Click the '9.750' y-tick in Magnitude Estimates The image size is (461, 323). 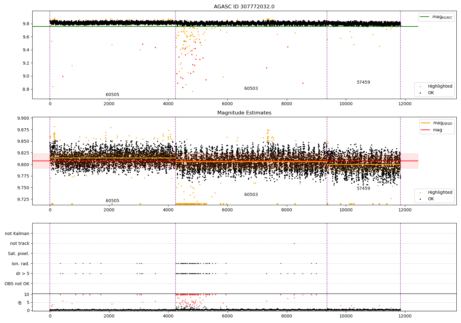[23, 188]
